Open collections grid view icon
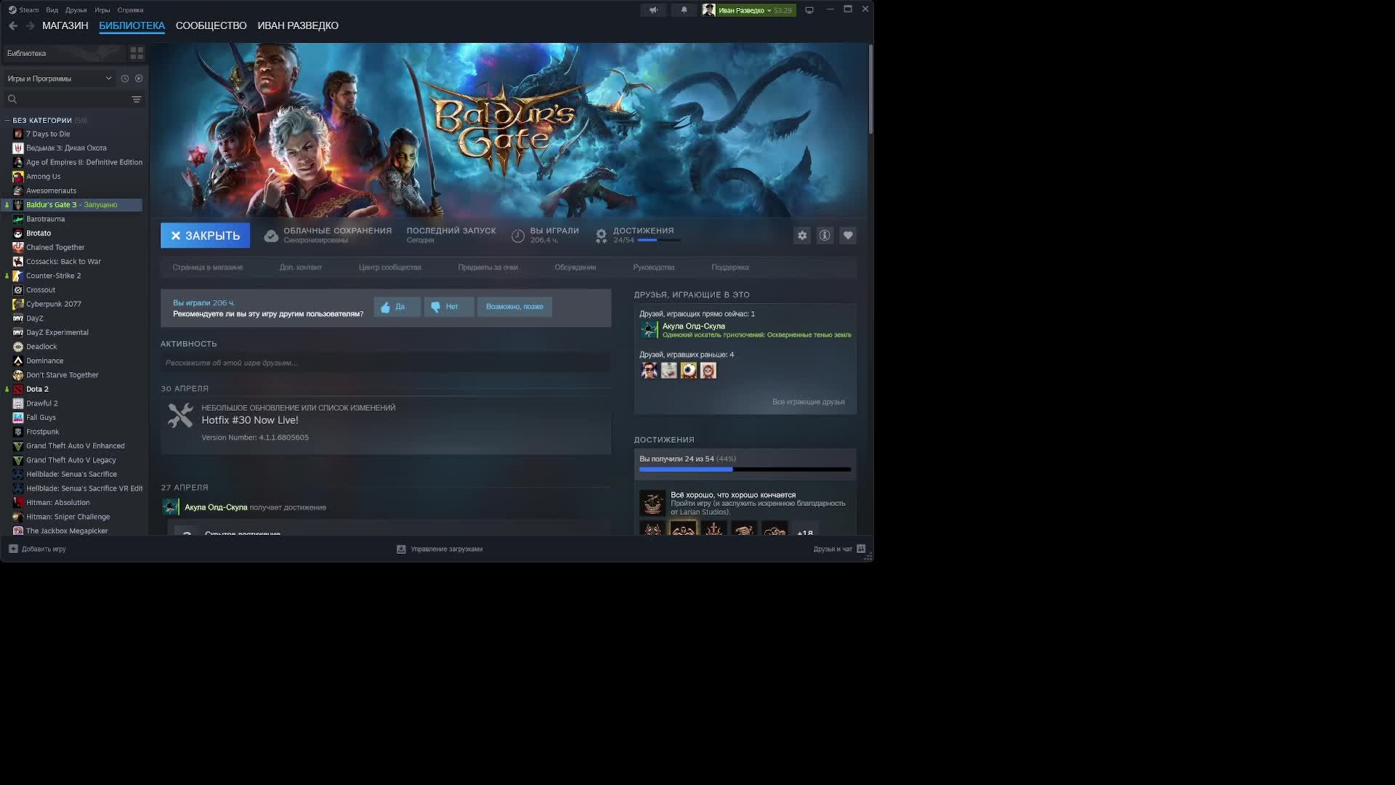 (137, 53)
